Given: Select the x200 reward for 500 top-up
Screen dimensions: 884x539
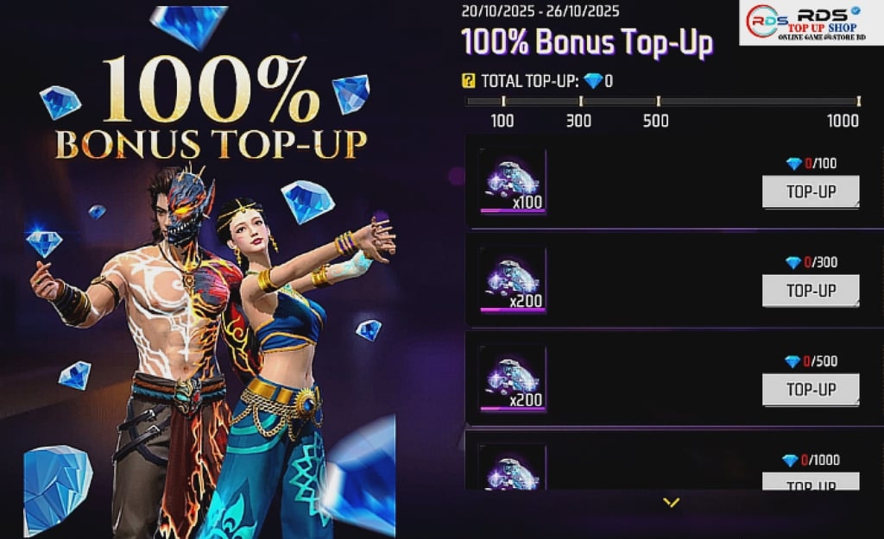Looking at the screenshot, I should [513, 379].
